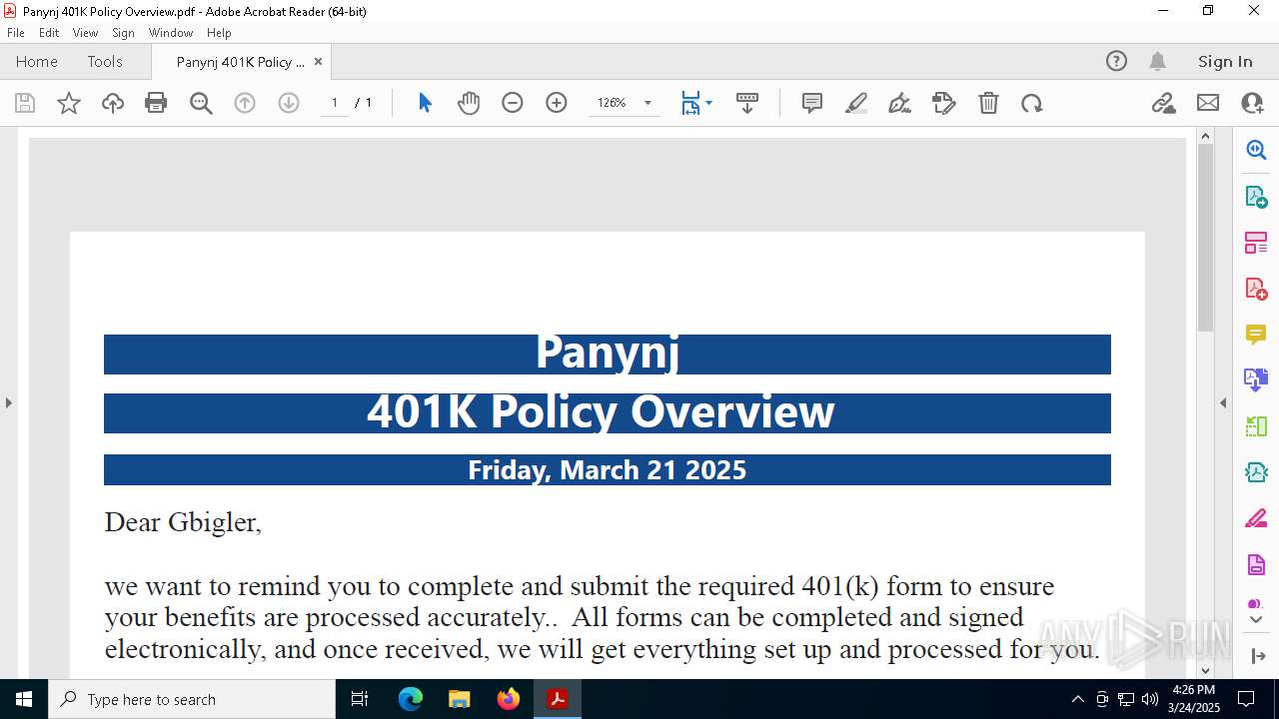
Task: Click the taskbar search box
Action: click(x=192, y=699)
